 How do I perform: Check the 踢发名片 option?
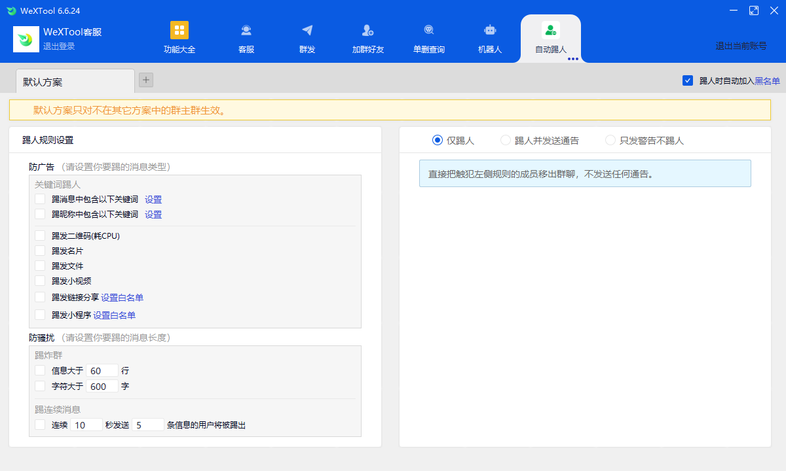tap(41, 251)
